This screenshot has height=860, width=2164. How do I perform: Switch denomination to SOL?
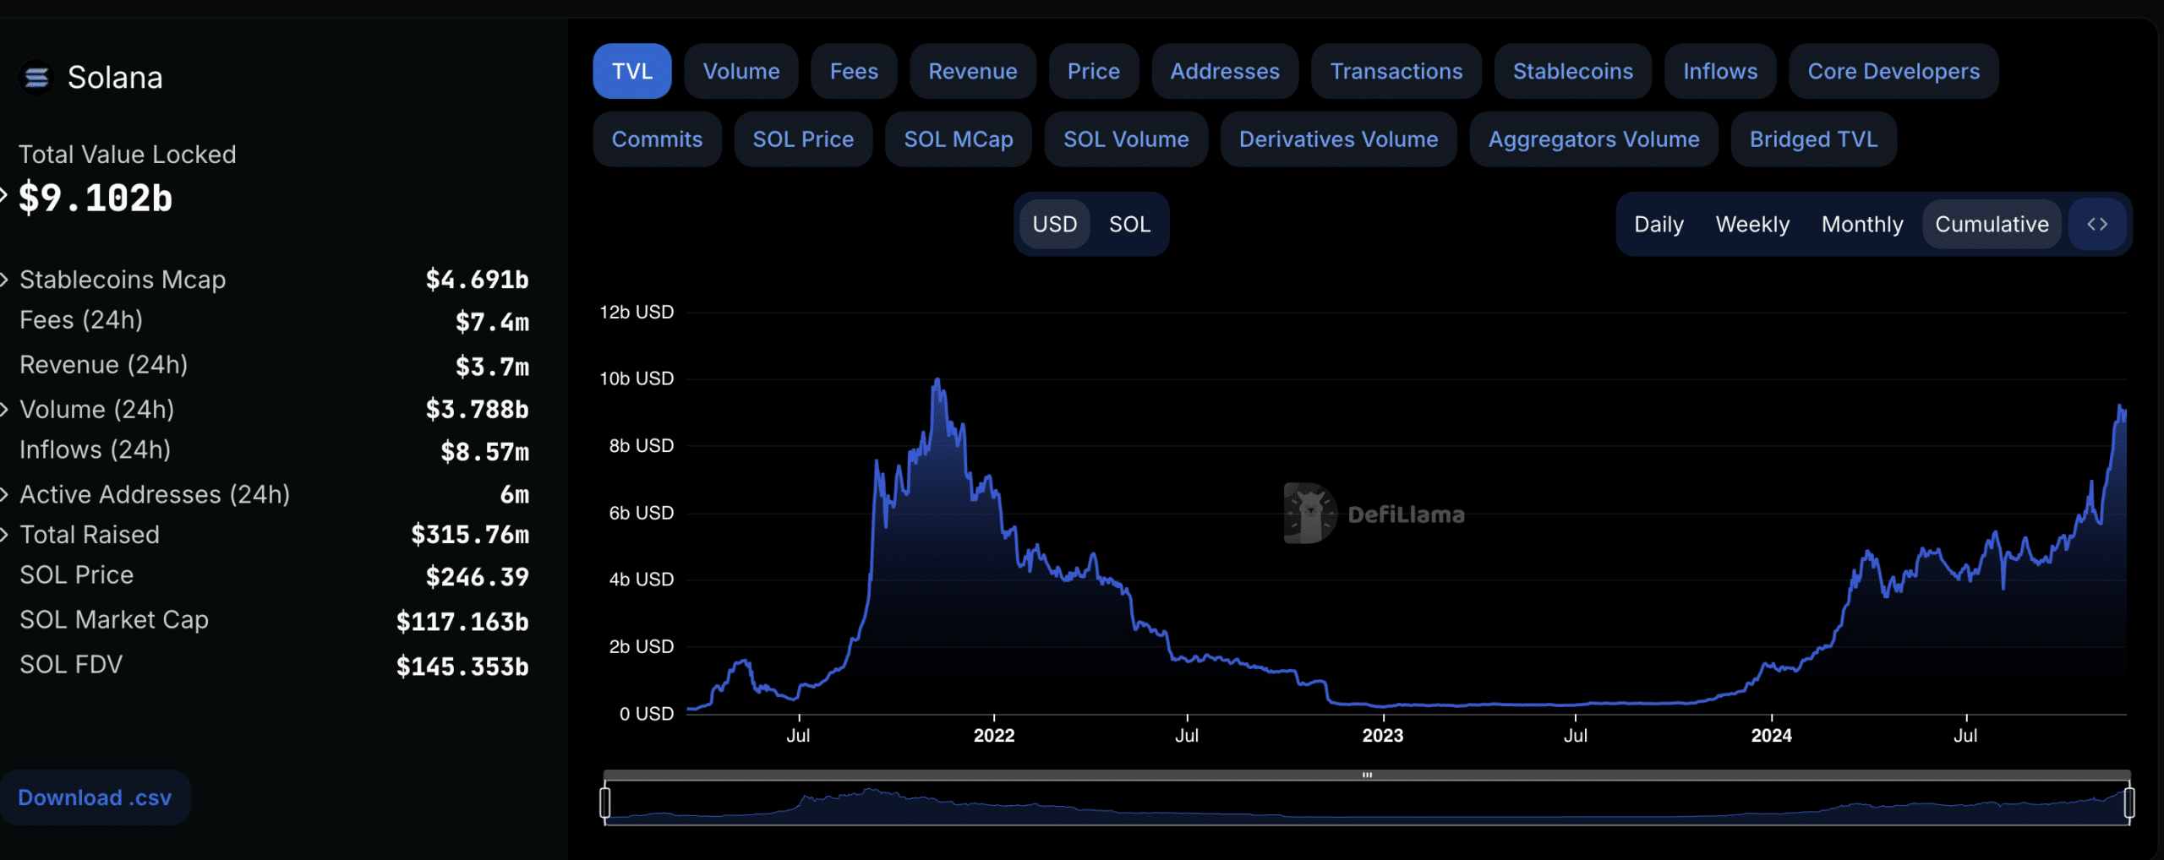click(1129, 224)
